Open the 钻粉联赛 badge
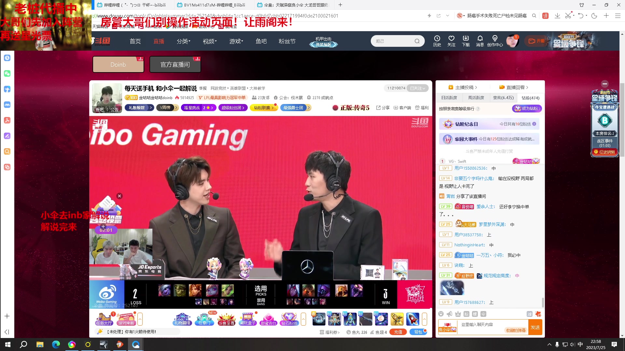 click(x=264, y=108)
